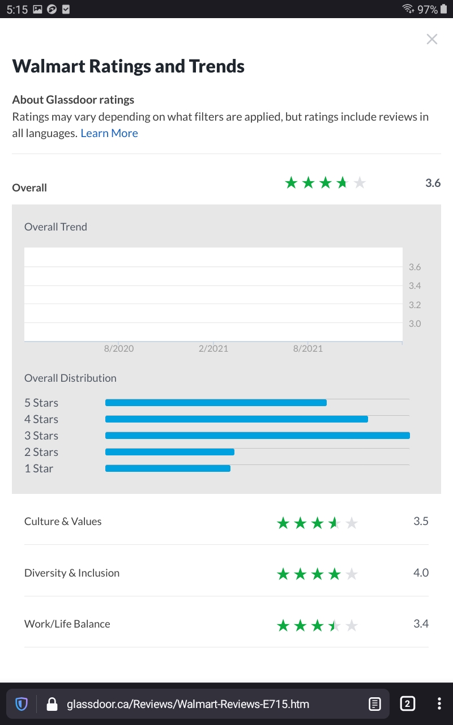The height and width of the screenshot is (725, 453).
Task: Tap the battery icon in status bar
Action: pyautogui.click(x=444, y=9)
